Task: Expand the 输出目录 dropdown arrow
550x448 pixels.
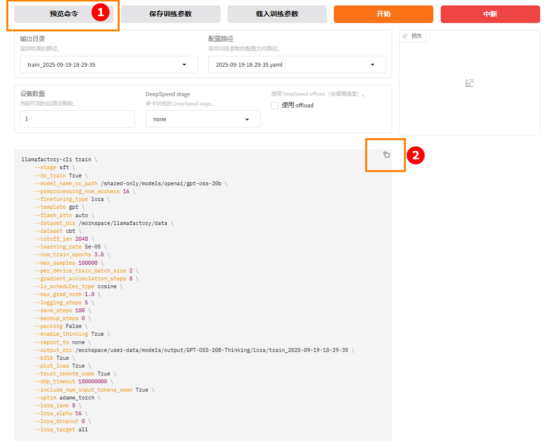Action: pyautogui.click(x=184, y=65)
